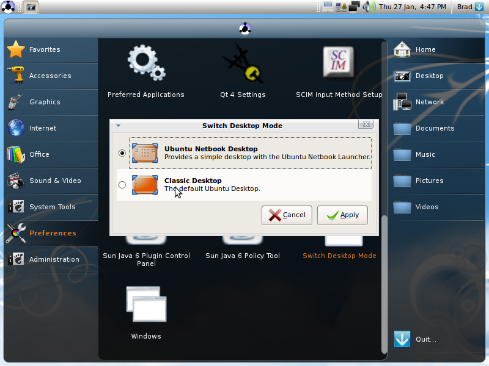The image size is (489, 366).
Task: Open the volume control in panel
Action: click(369, 7)
